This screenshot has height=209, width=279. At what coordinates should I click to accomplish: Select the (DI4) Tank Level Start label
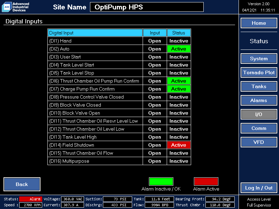[x=71, y=65]
